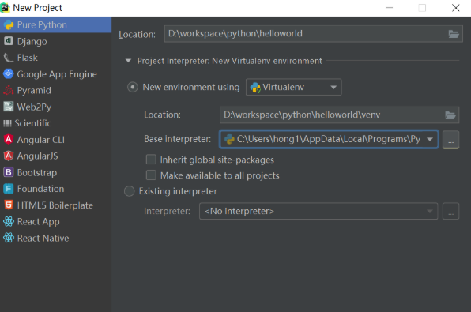The width and height of the screenshot is (471, 312).
Task: Click the Flask label in list
Action: [x=28, y=58]
